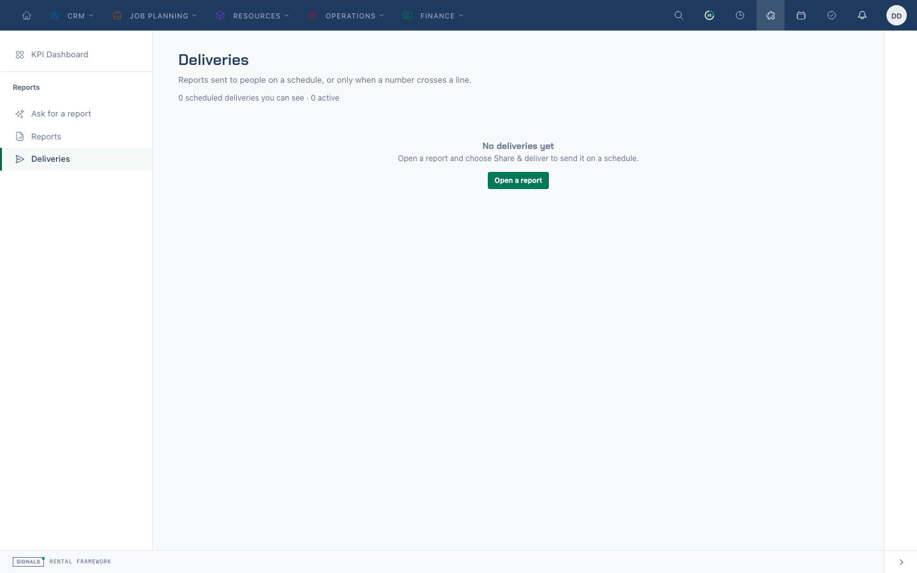917x573 pixels.
Task: Select Ask for a report
Action: pos(76,114)
